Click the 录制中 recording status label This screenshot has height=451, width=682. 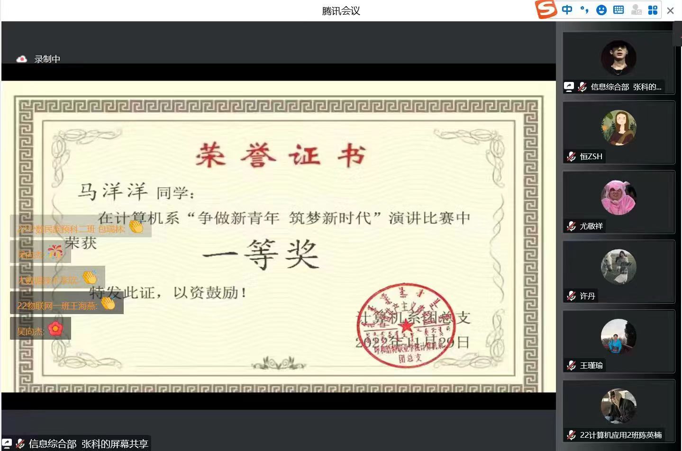(47, 59)
